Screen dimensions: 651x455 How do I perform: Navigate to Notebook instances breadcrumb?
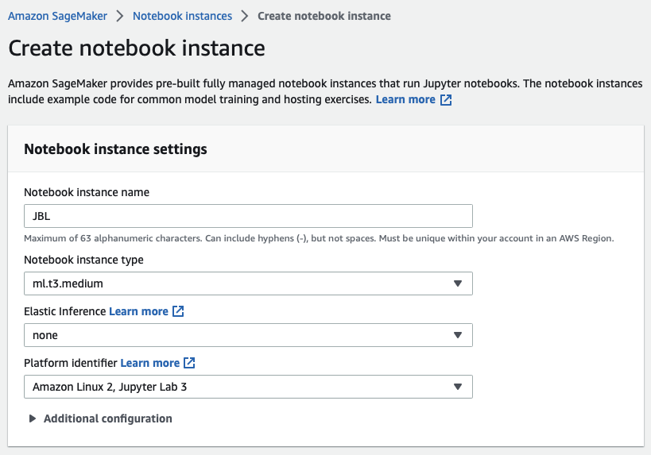click(182, 16)
